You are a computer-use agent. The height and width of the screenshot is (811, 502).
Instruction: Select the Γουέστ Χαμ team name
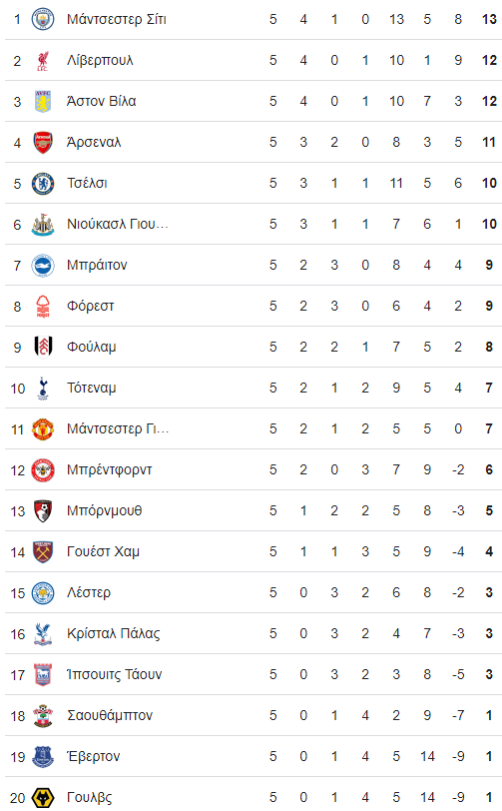(x=104, y=552)
